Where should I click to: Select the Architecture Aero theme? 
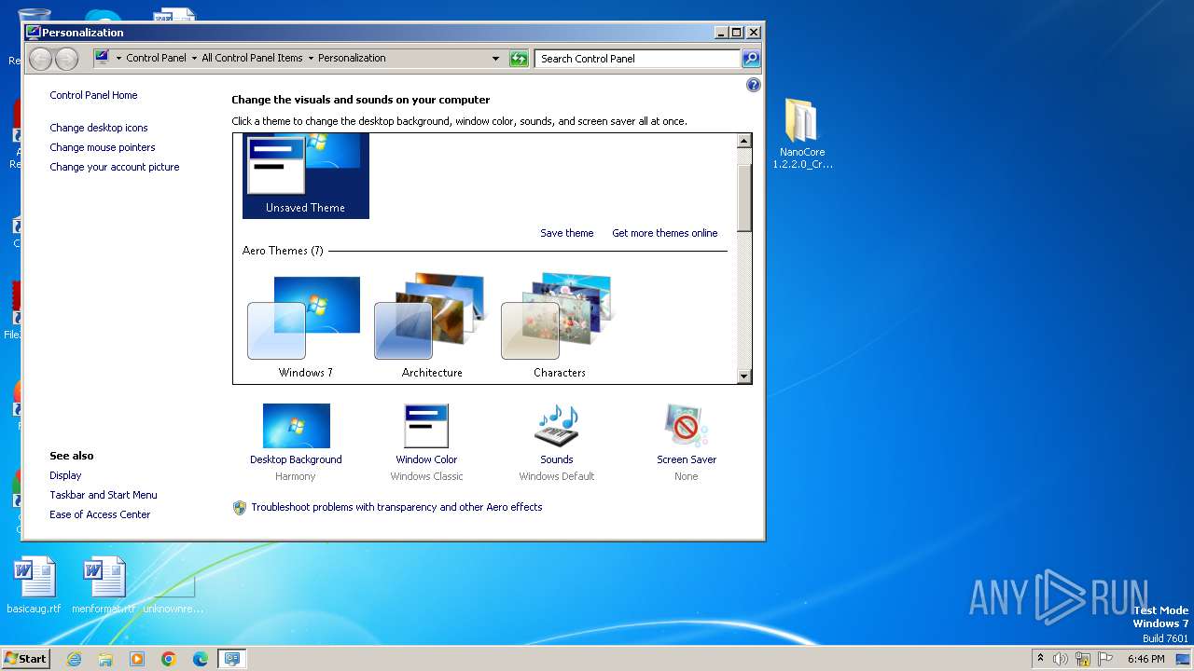pos(432,327)
